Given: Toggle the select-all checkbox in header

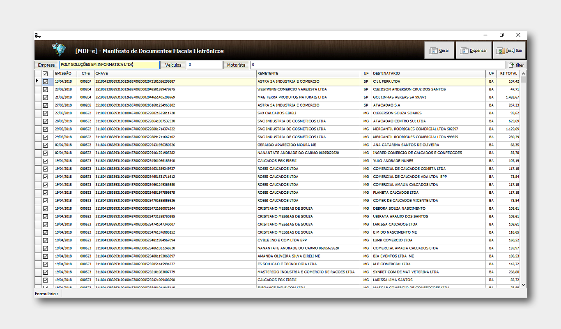Looking at the screenshot, I should 45,74.
